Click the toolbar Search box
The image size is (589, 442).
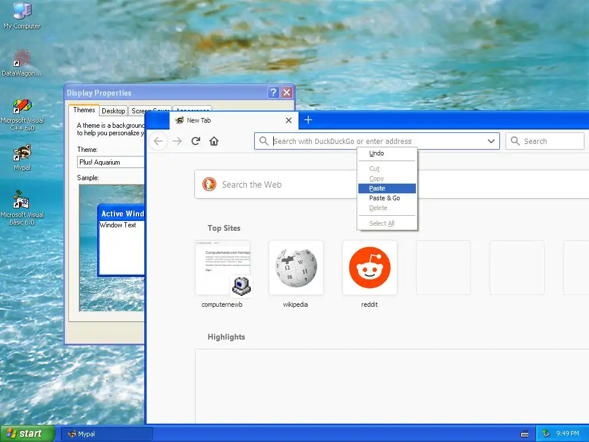click(545, 142)
